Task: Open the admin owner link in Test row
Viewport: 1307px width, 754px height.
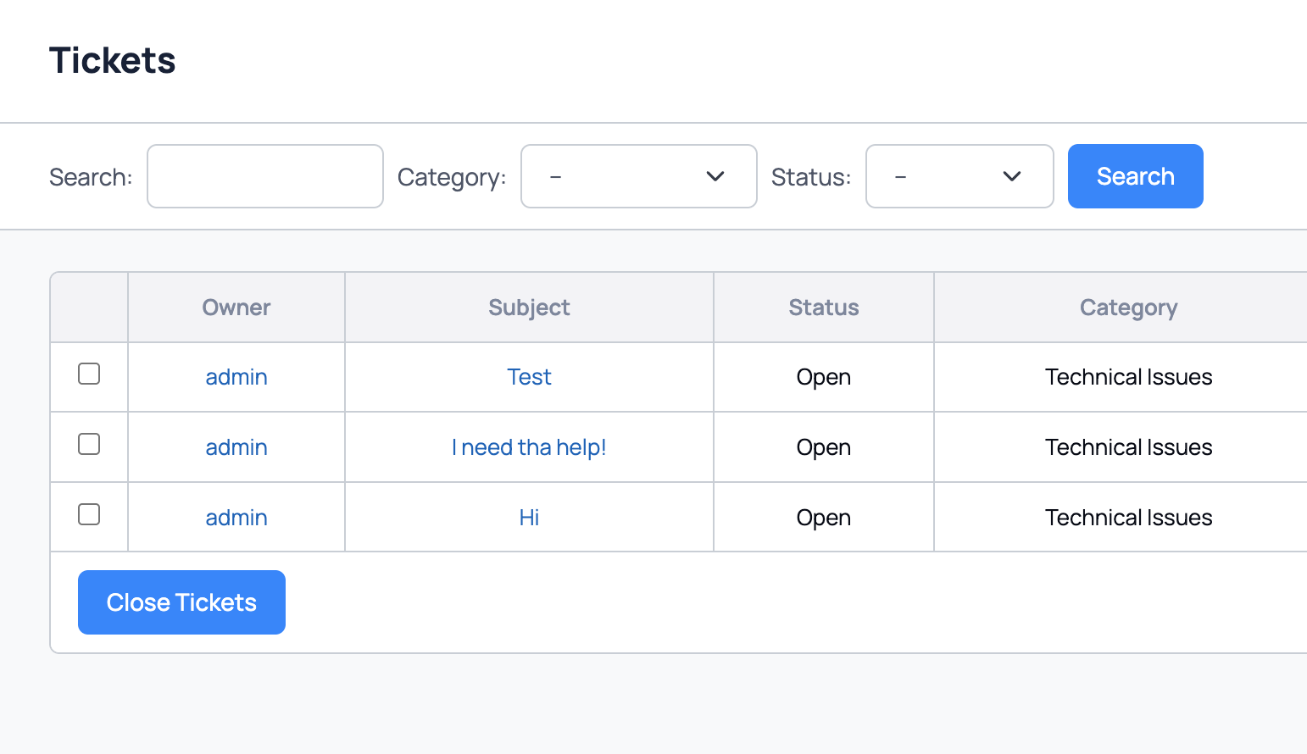Action: coord(236,377)
